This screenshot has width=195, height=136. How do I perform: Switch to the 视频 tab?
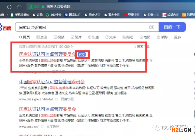coord(59,37)
